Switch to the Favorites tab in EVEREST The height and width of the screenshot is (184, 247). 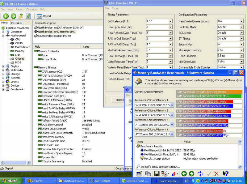click(17, 23)
